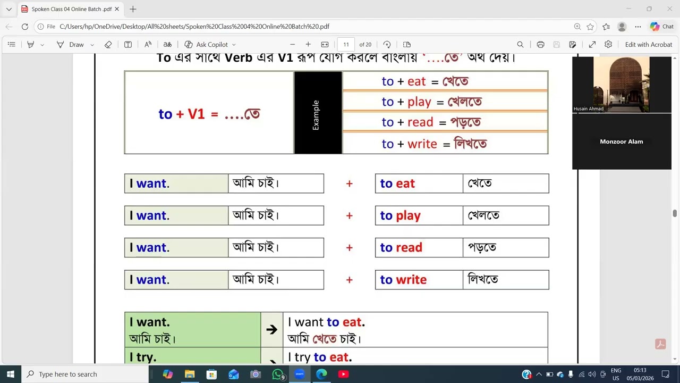
Task: Open Ask Copilot
Action: 206,45
